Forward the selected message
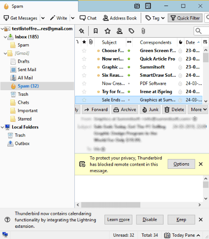The width and height of the screenshot is (209, 239). click(96, 110)
